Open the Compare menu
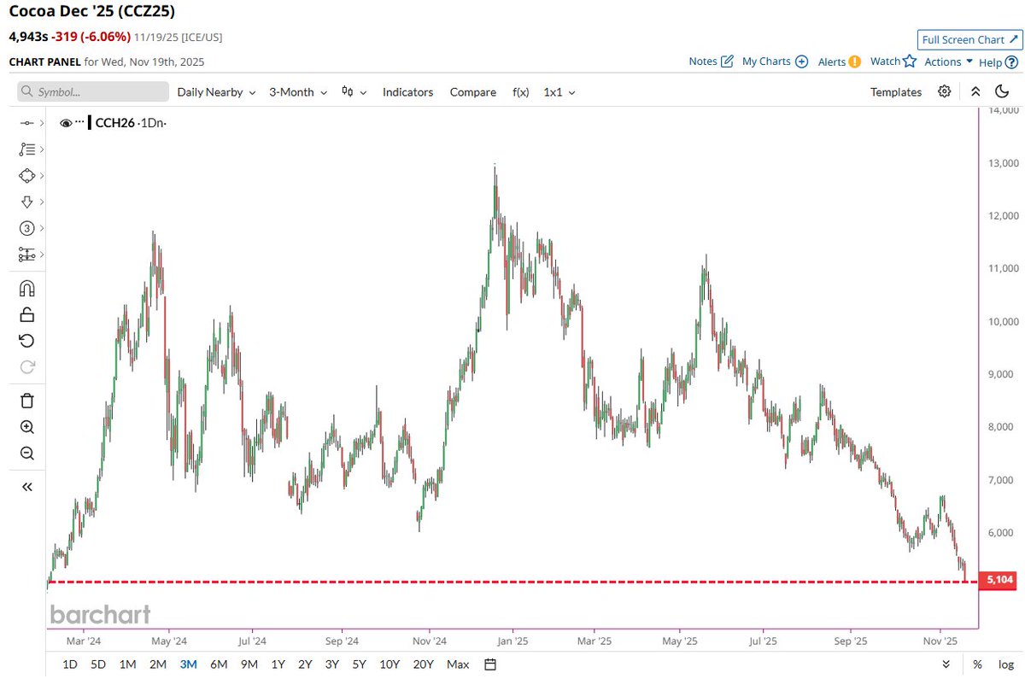The height and width of the screenshot is (679, 1025). (472, 91)
